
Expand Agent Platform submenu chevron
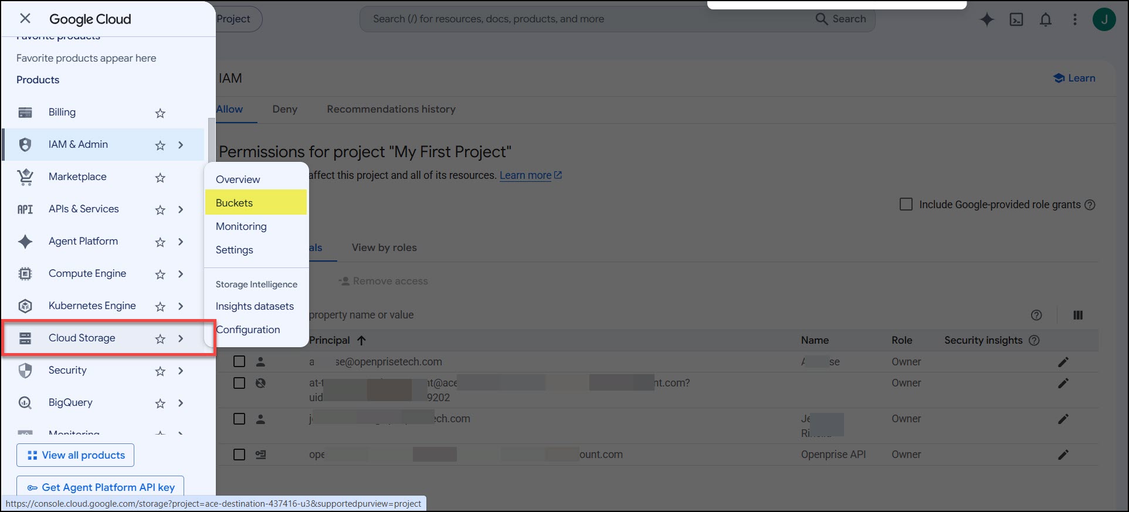tap(181, 242)
